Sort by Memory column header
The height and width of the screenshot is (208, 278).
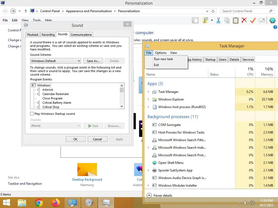pyautogui.click(x=265, y=71)
